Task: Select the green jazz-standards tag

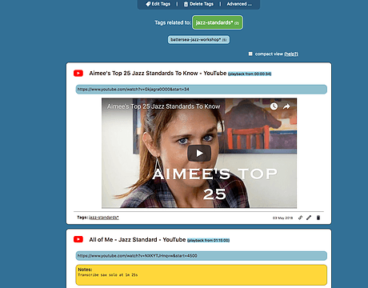Action: (x=218, y=22)
